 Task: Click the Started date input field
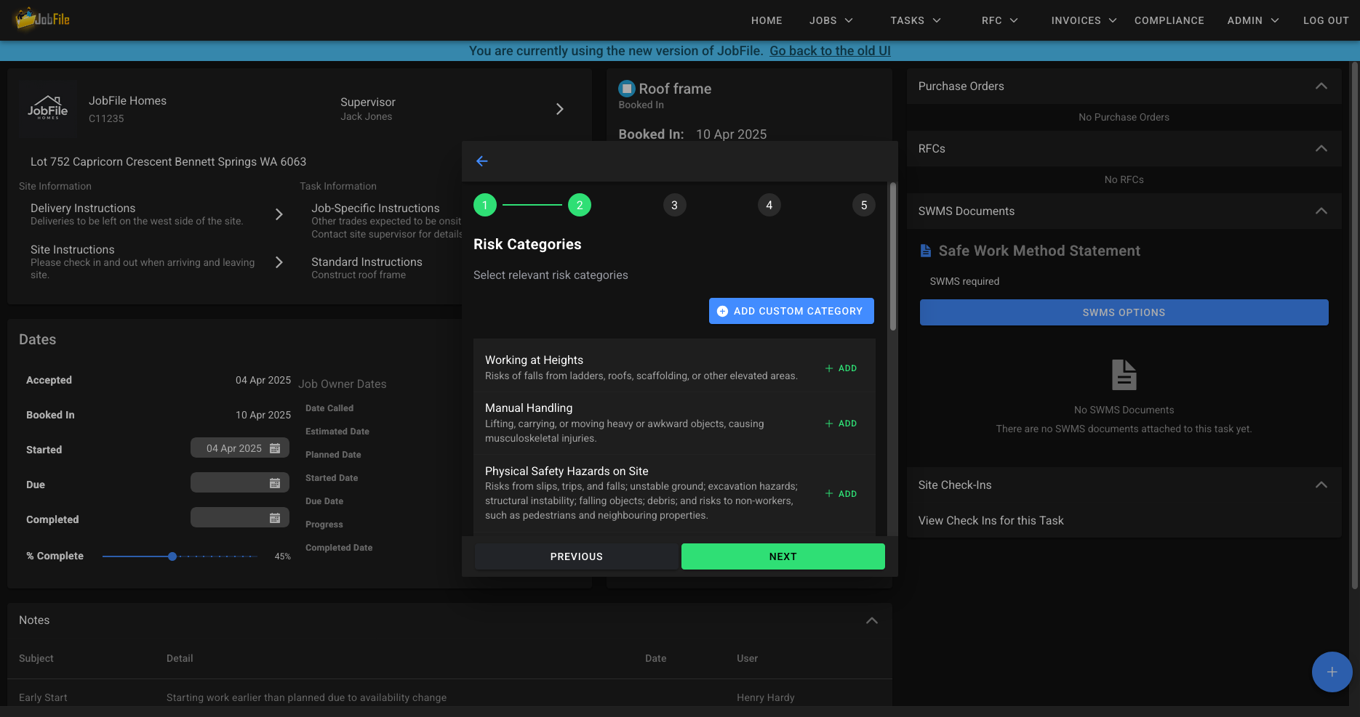click(240, 448)
